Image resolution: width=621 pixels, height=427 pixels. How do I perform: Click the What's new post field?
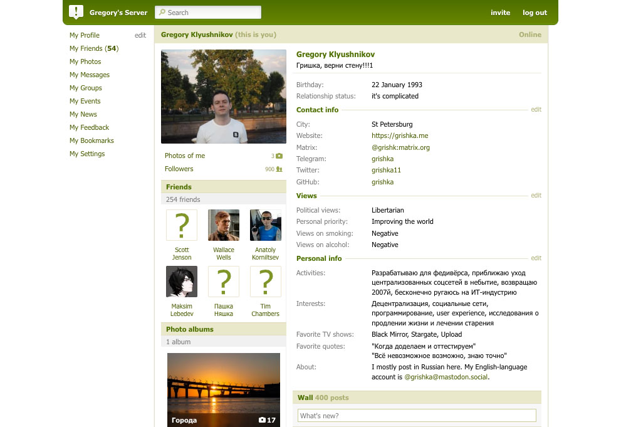click(x=417, y=415)
